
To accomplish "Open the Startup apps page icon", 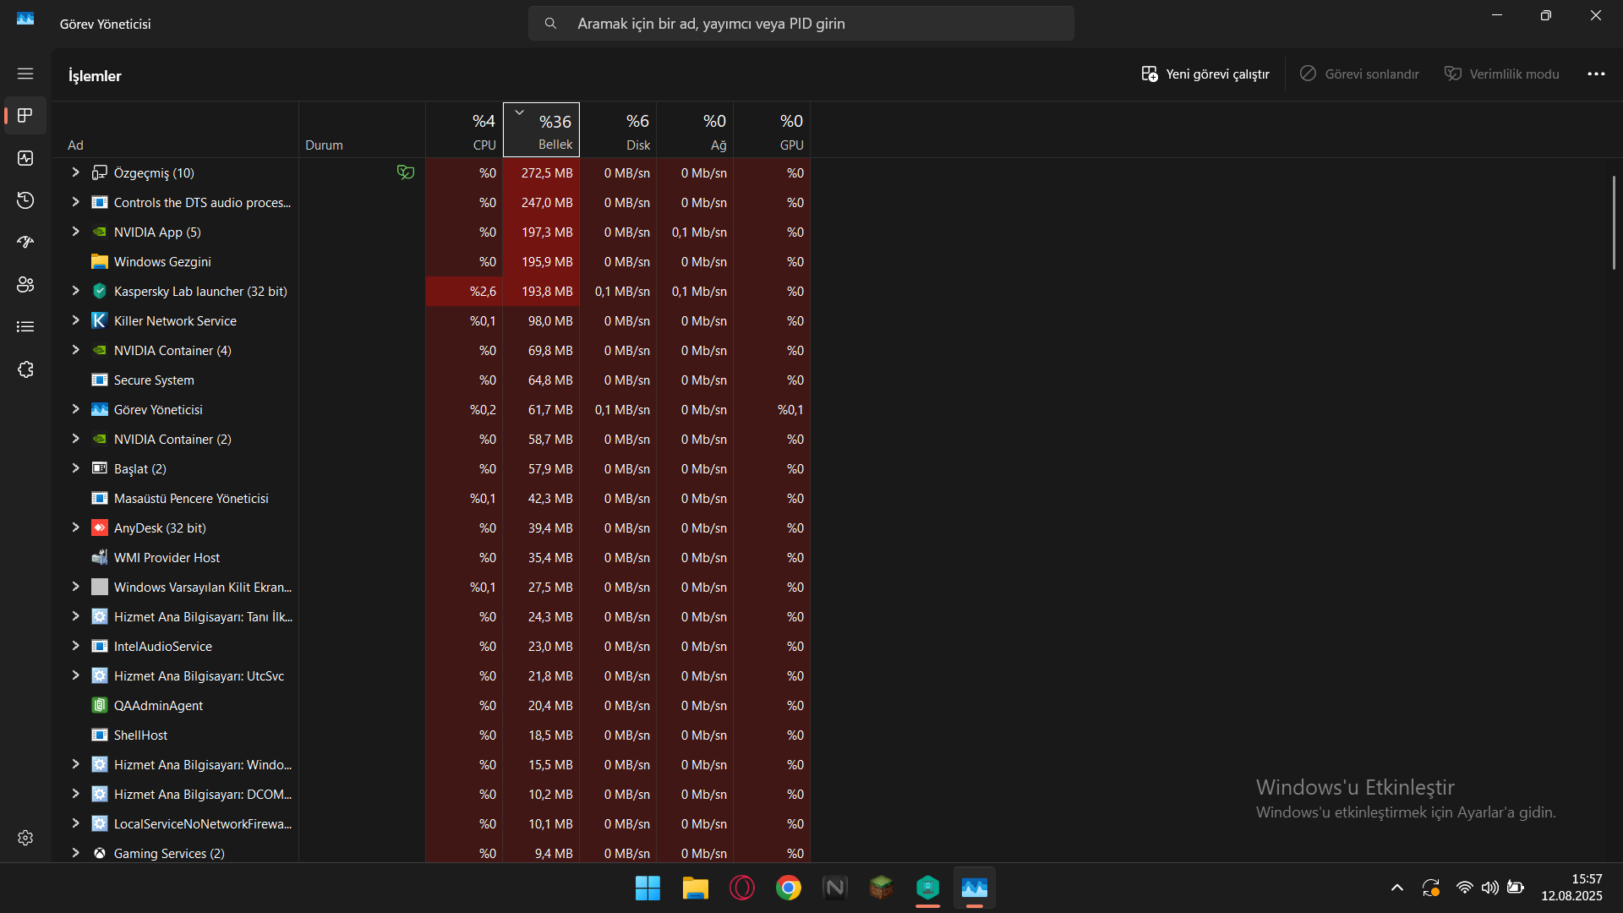I will point(25,243).
